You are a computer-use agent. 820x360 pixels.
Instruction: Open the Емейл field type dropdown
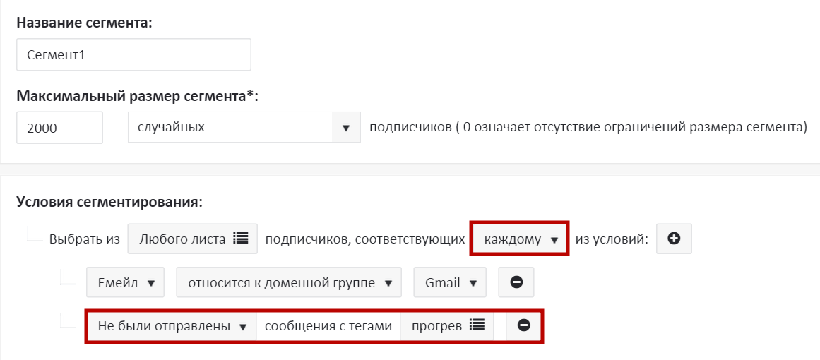point(125,282)
